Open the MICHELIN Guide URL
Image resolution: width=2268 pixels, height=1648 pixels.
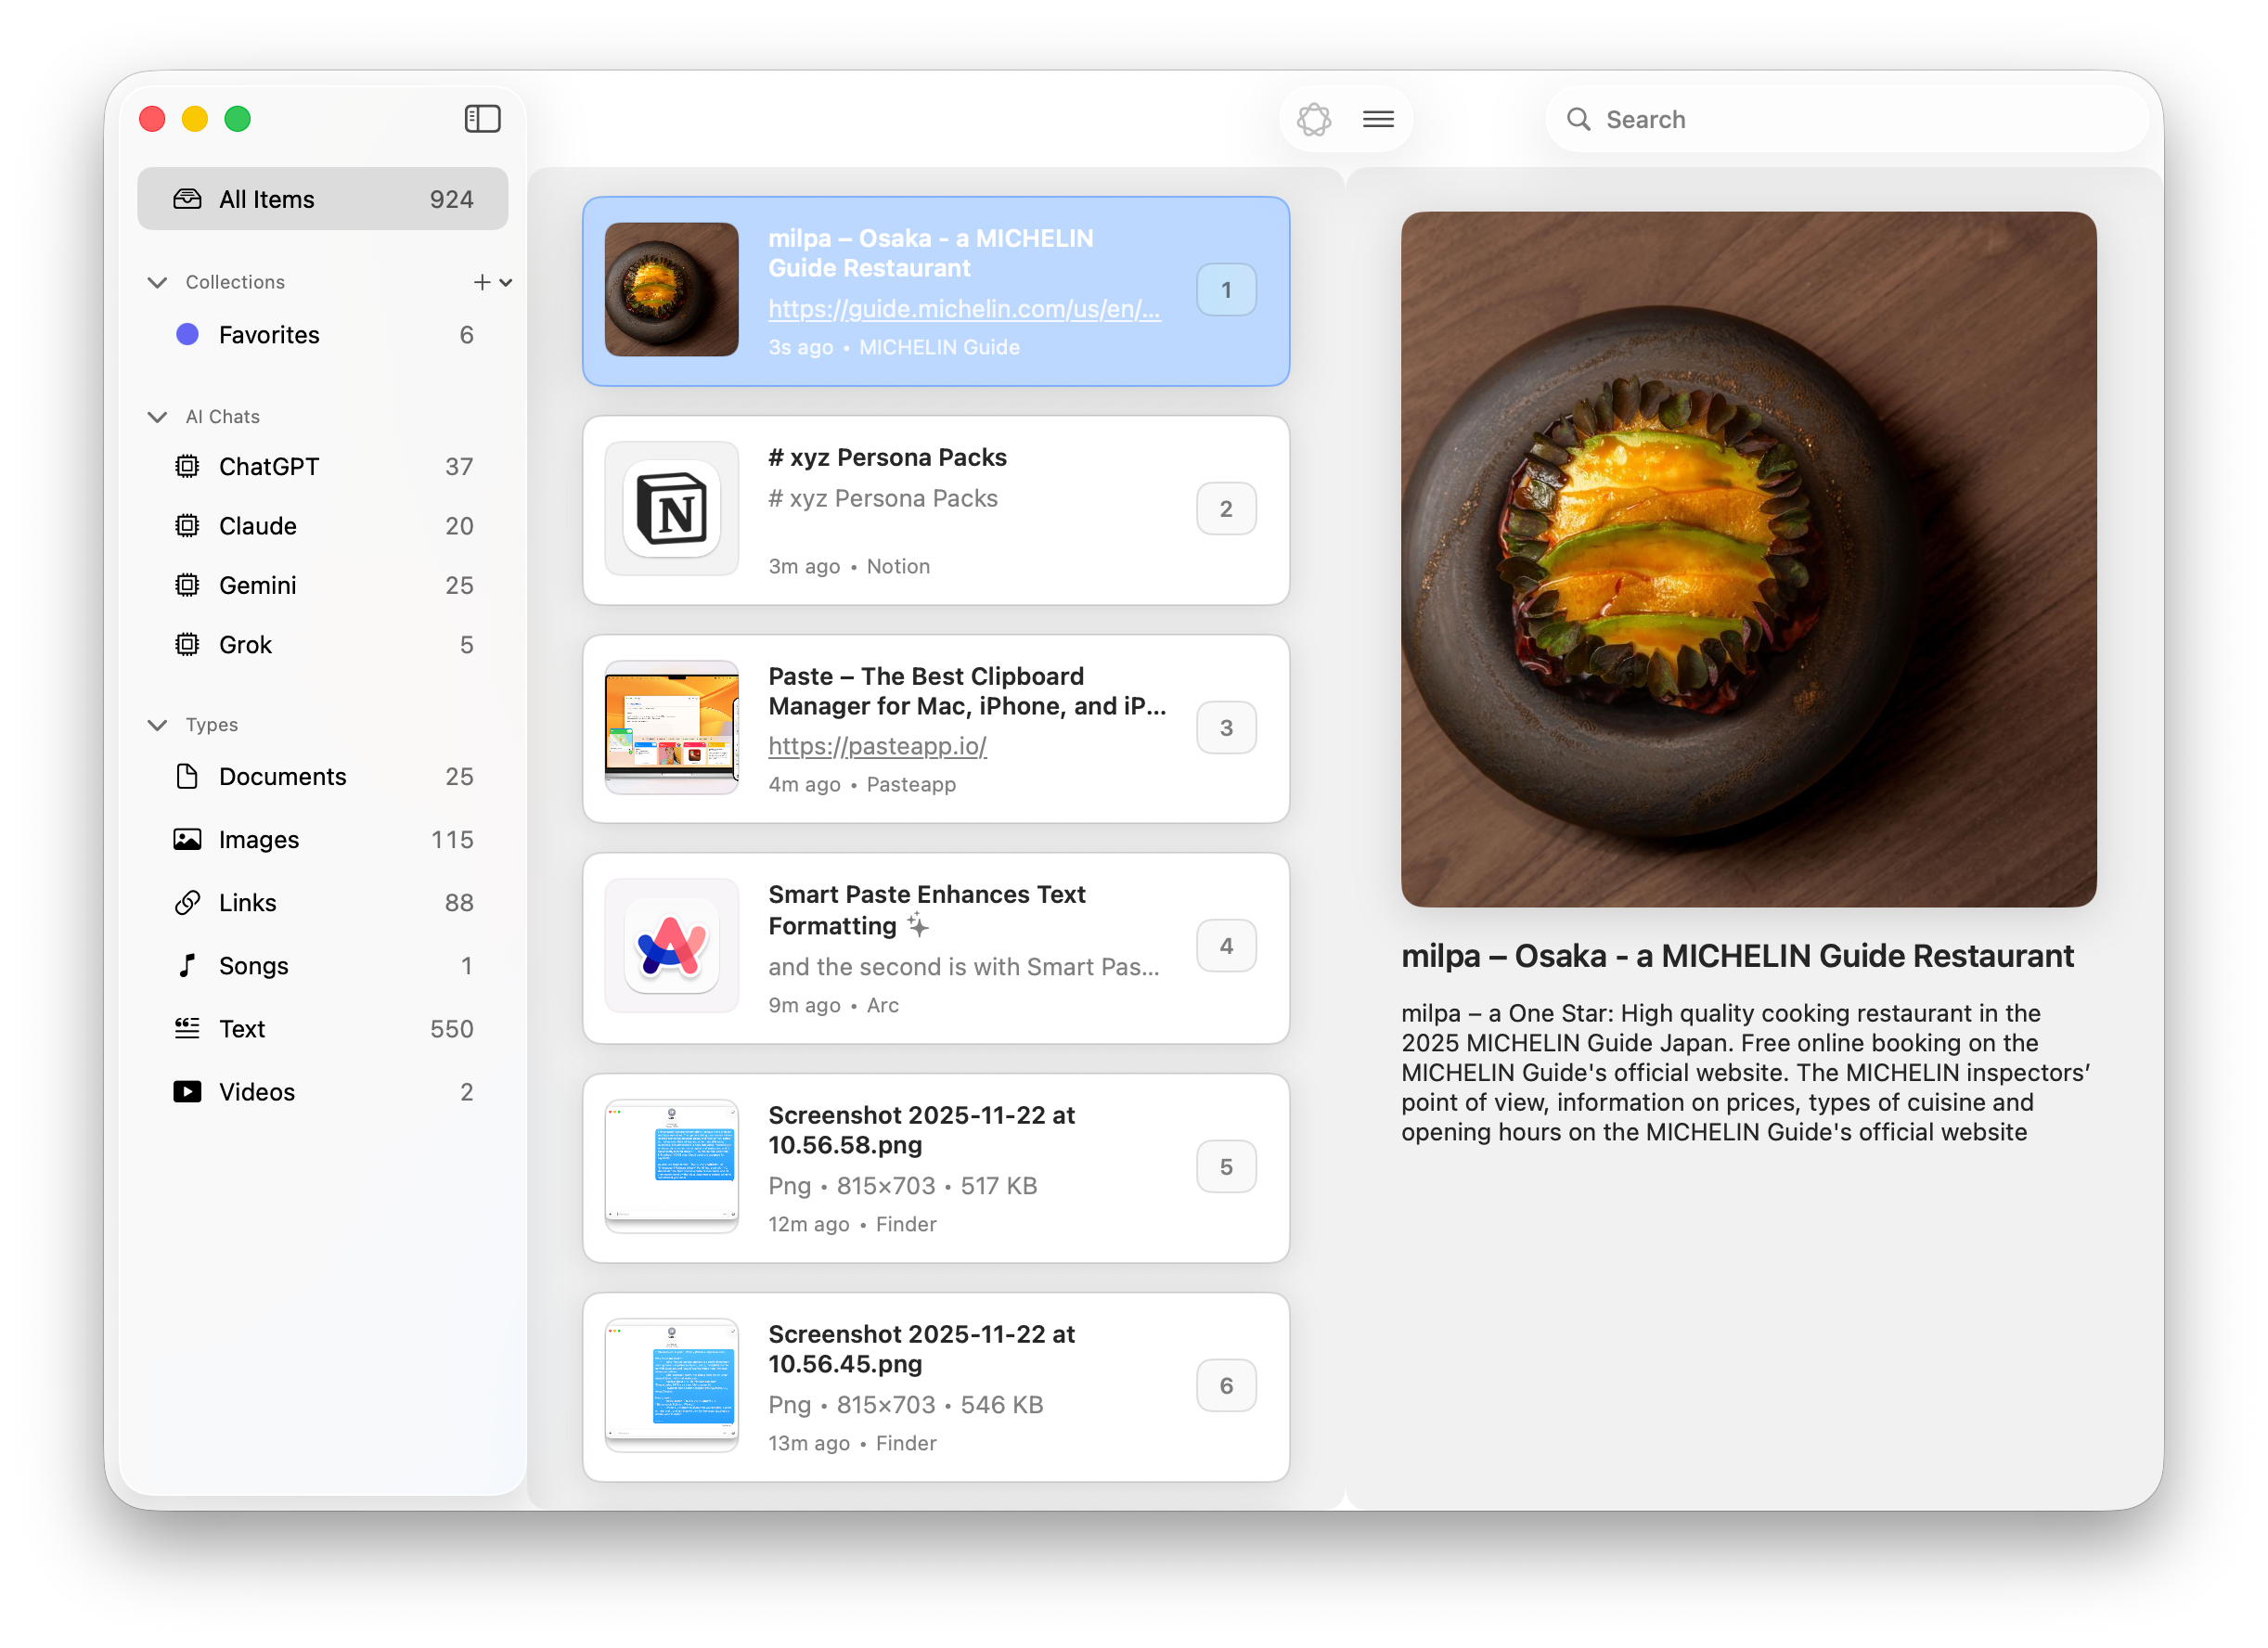tap(963, 308)
